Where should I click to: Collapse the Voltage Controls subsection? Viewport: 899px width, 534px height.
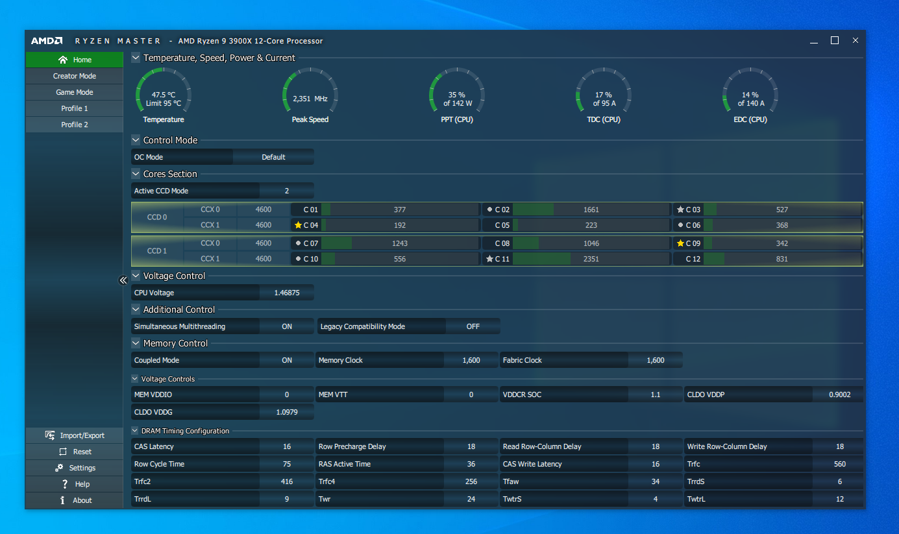135,379
